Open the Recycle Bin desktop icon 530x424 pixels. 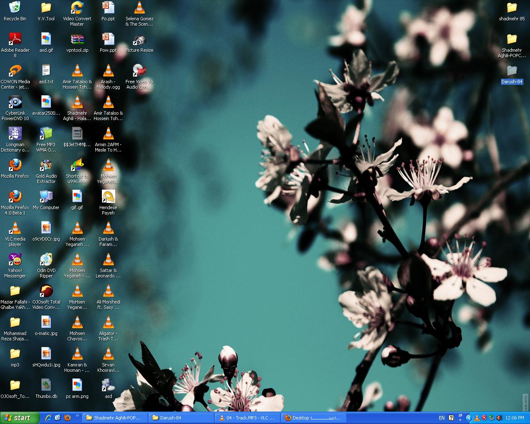[15, 8]
